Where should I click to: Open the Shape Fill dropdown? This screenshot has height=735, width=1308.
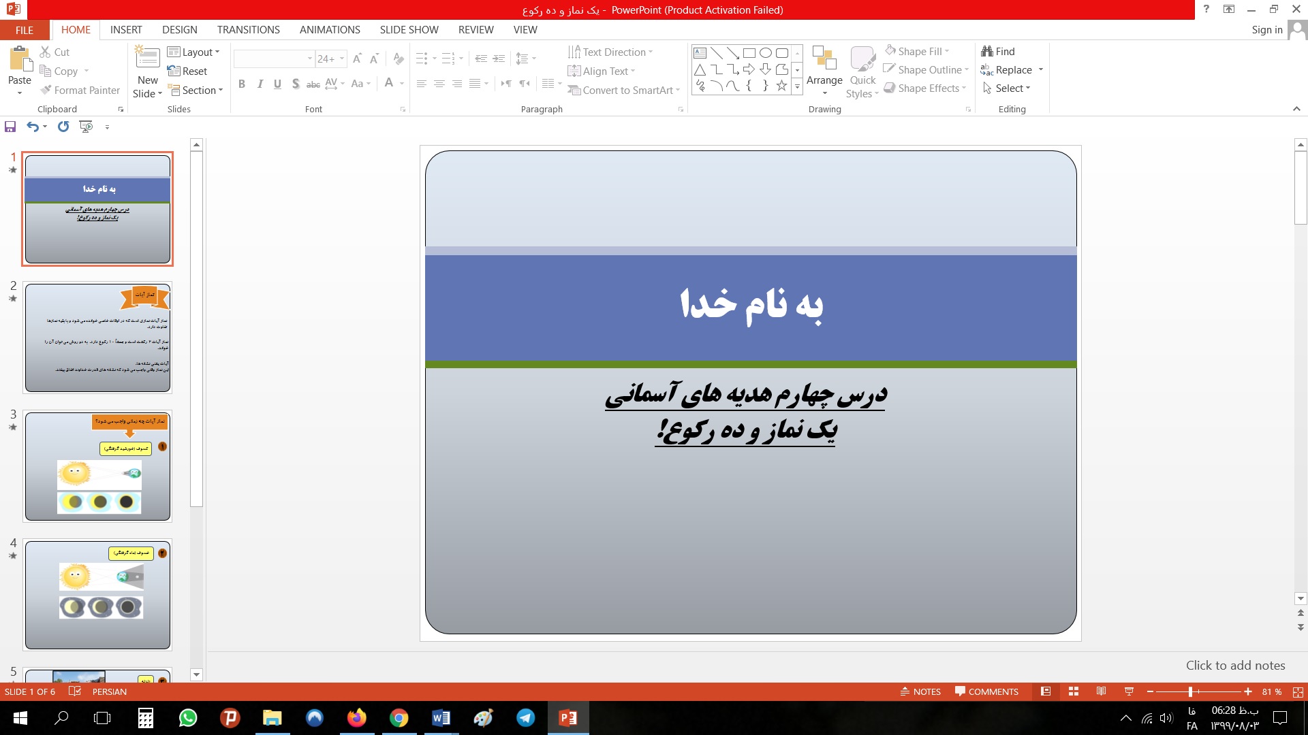pyautogui.click(x=917, y=52)
